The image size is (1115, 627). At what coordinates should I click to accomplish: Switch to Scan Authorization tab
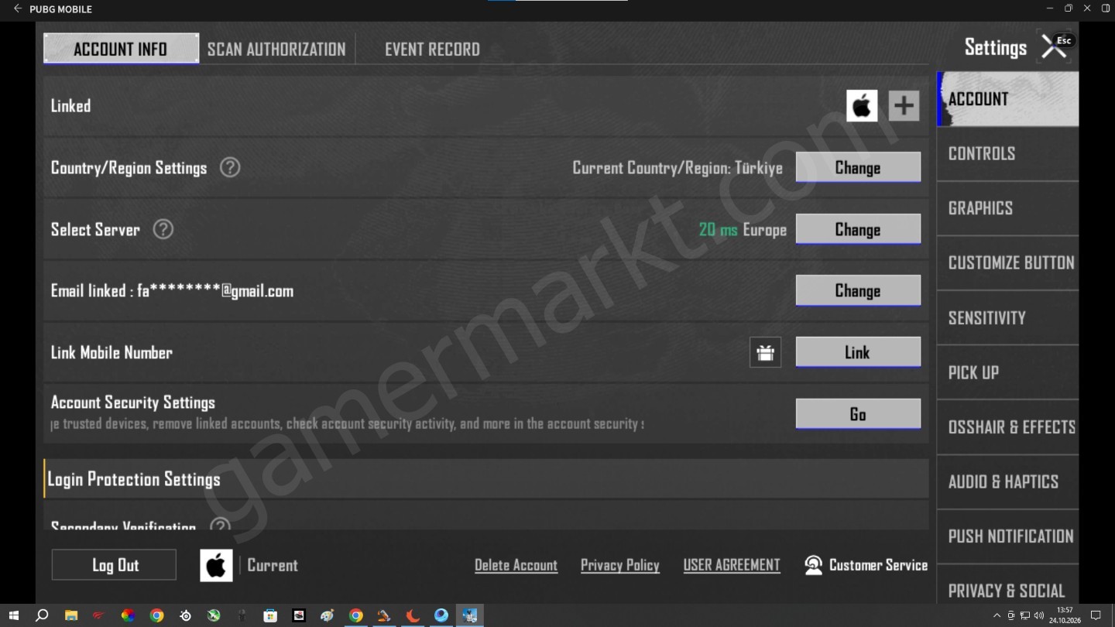coord(276,49)
